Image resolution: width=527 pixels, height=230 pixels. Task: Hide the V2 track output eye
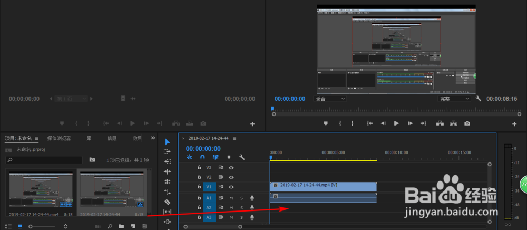pyautogui.click(x=231, y=177)
